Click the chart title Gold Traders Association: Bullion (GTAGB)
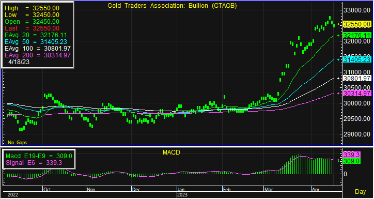 click(172, 6)
